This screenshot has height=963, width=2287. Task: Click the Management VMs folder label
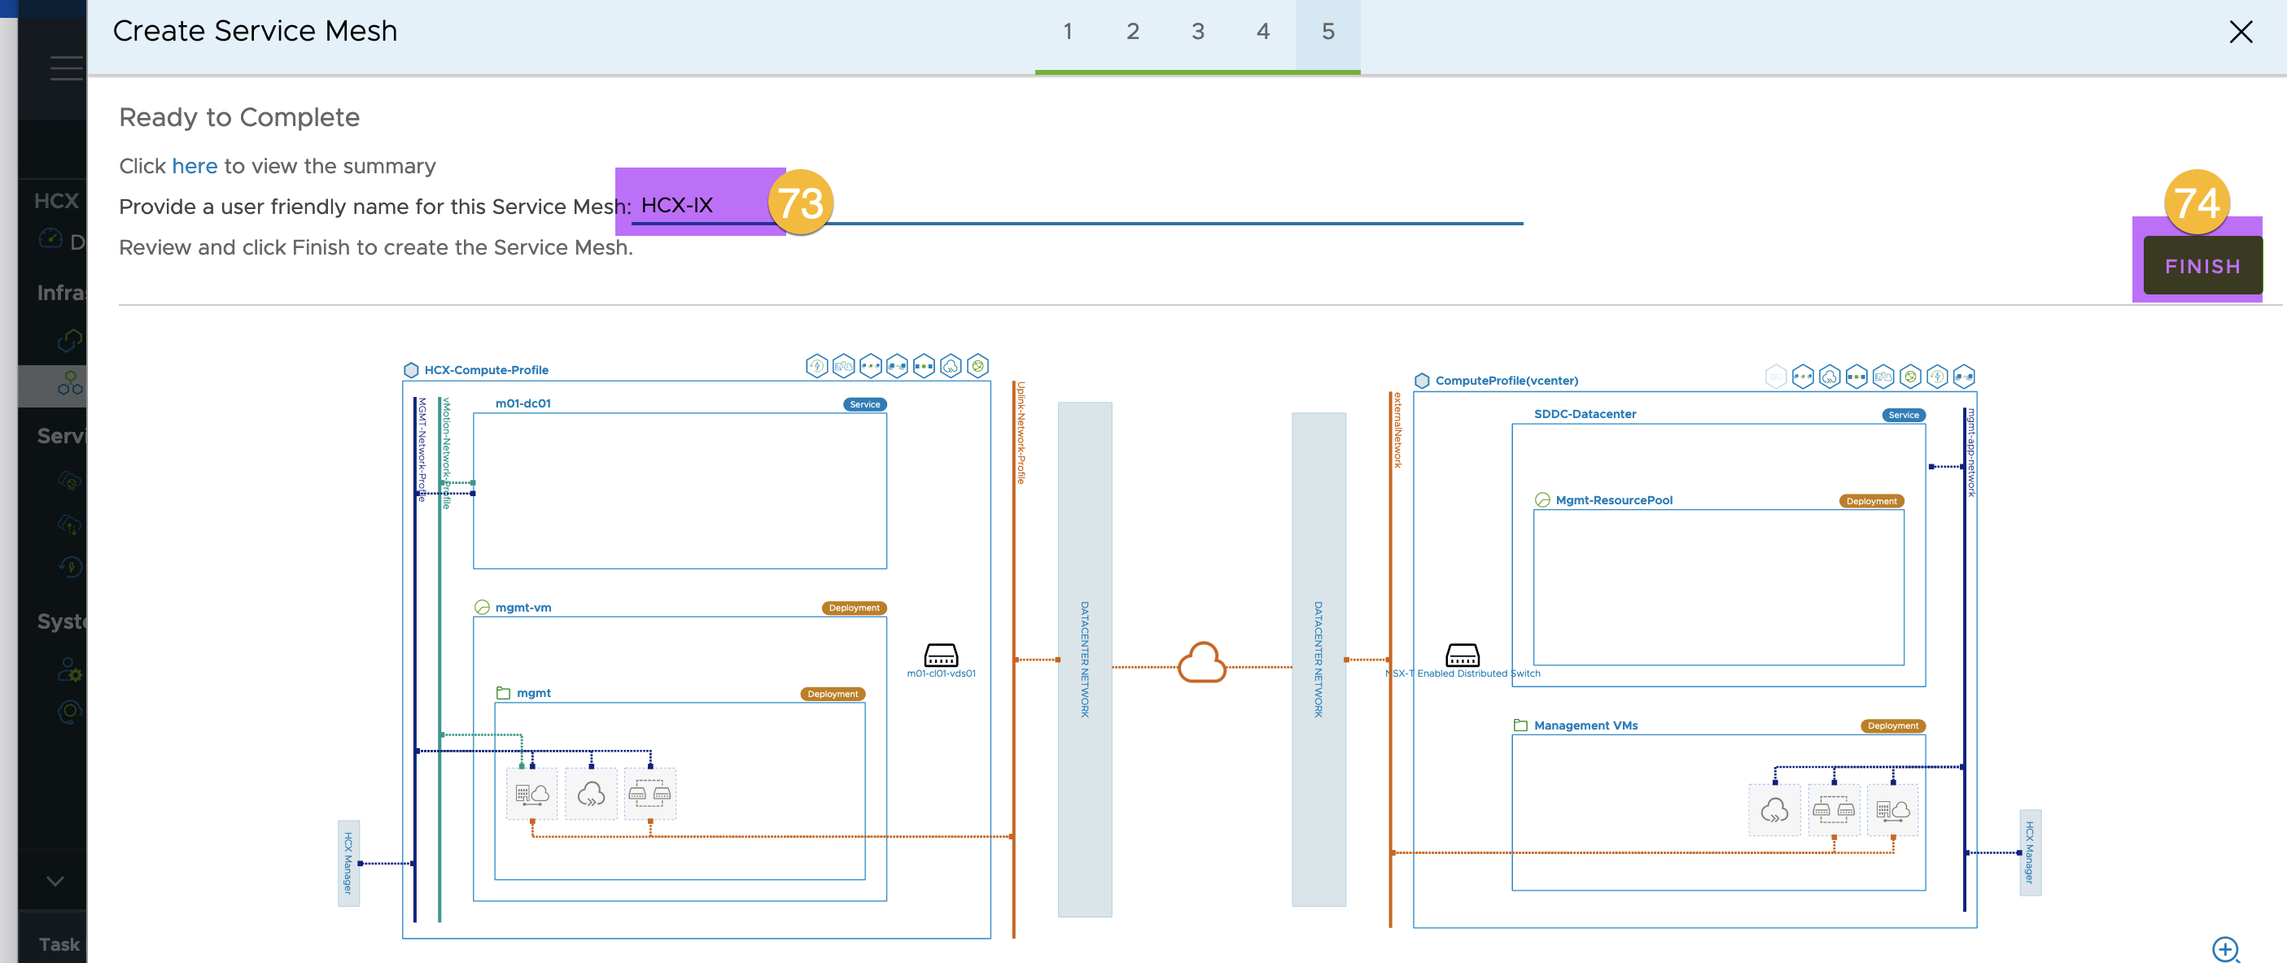(1585, 726)
